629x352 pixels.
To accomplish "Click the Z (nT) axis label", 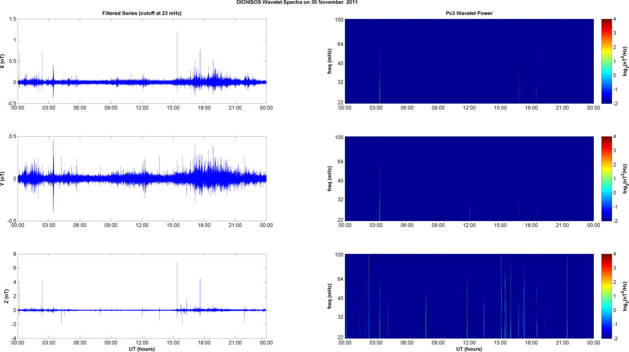I will click(x=7, y=296).
